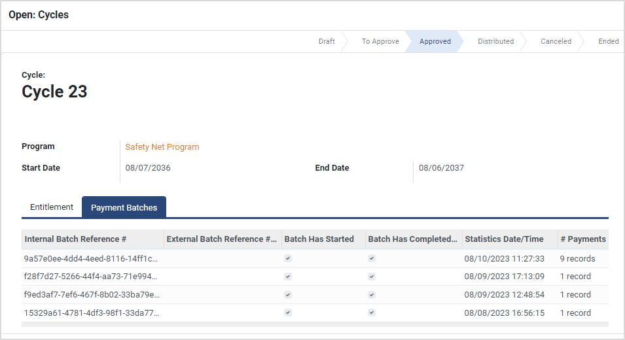Sort by Internal Batch Reference # column

point(75,239)
